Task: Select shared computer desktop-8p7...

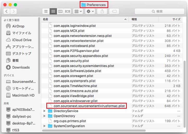Action: [x=21, y=123]
